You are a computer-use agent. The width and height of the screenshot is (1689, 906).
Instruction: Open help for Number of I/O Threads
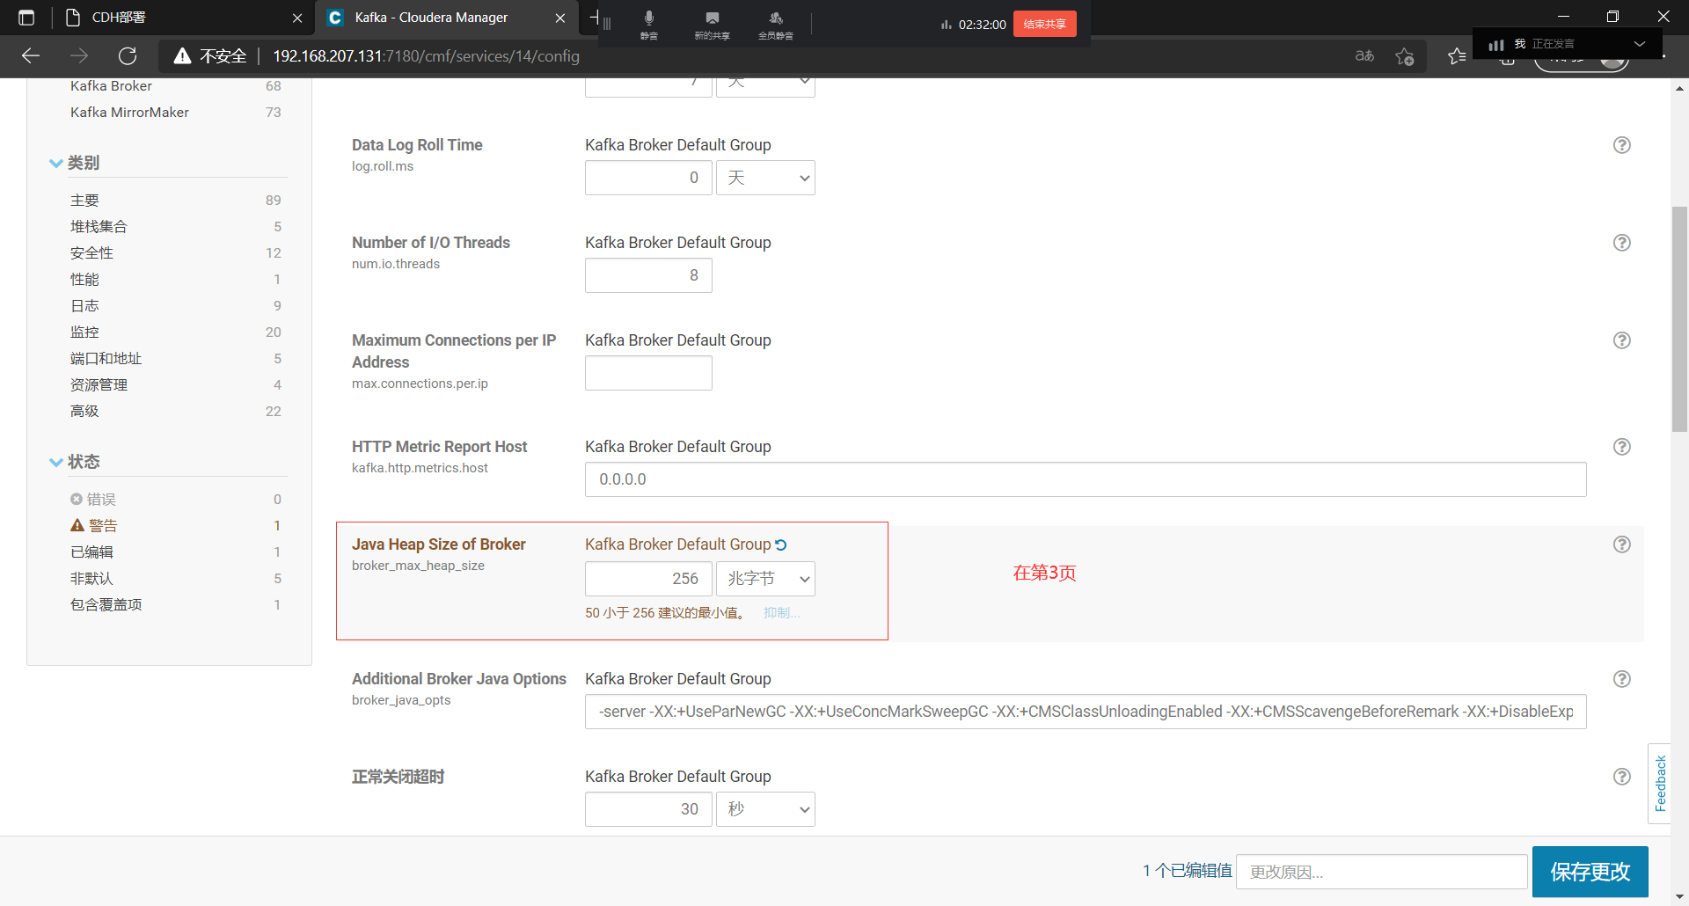pyautogui.click(x=1622, y=243)
